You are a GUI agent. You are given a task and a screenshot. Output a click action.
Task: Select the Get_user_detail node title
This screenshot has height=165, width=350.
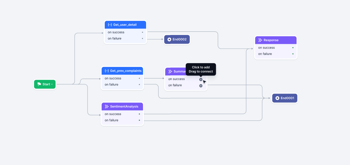[125, 25]
